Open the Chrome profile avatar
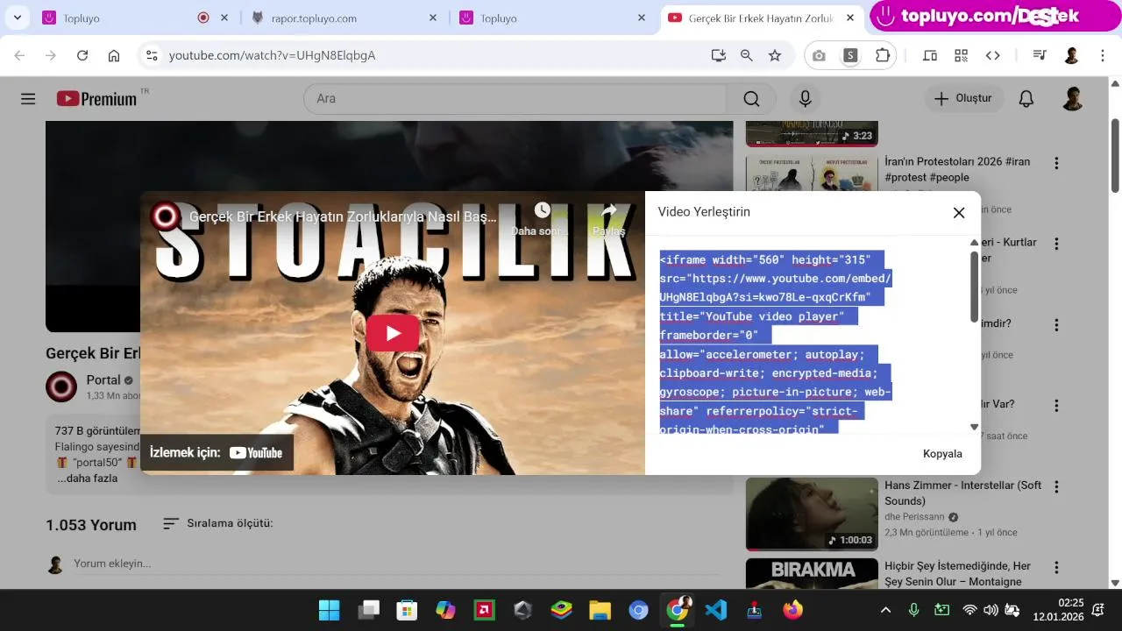Screen dimensions: 1122x631 click(1071, 55)
